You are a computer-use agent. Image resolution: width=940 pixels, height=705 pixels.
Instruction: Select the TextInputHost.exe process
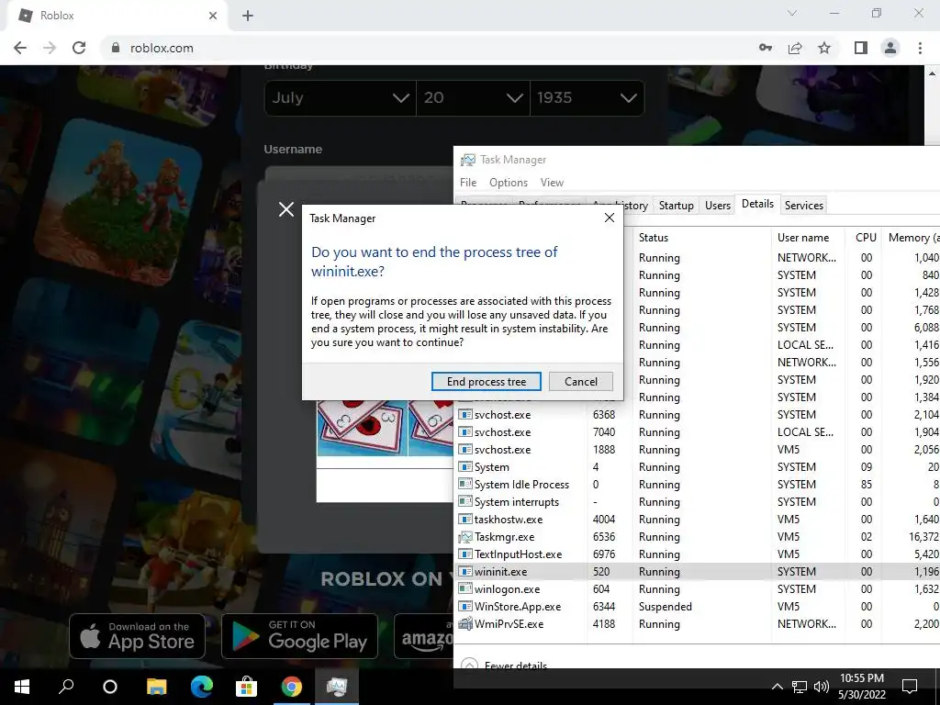[x=699, y=554]
